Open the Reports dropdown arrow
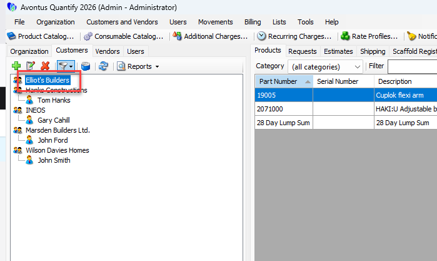The width and height of the screenshot is (437, 261). [x=157, y=66]
